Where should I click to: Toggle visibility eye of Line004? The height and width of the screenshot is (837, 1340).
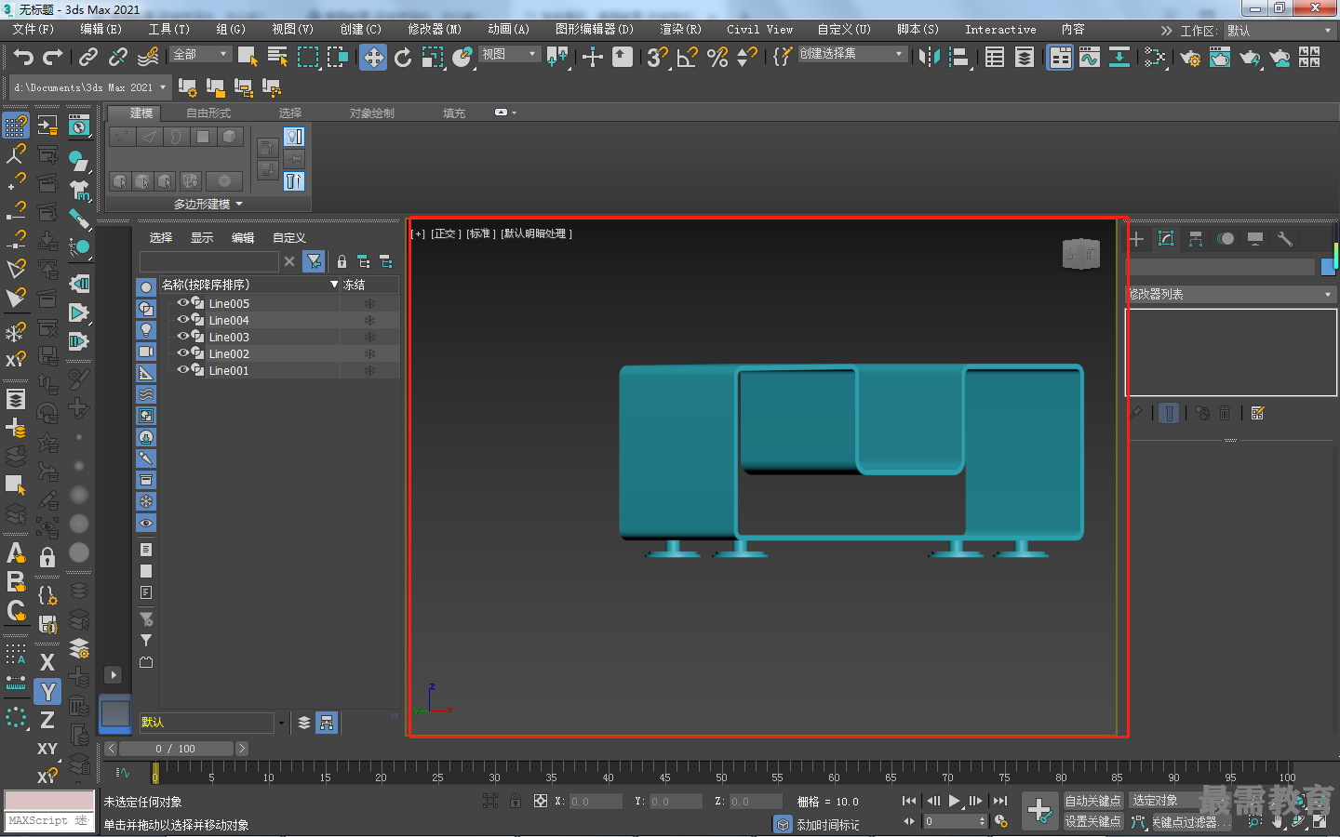point(183,320)
